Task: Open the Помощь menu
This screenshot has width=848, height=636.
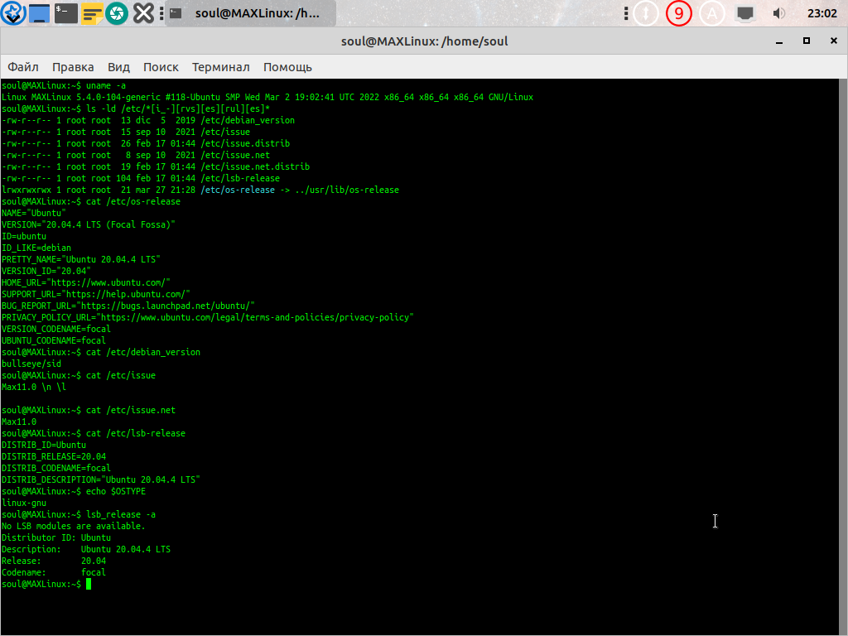Action: (x=287, y=67)
